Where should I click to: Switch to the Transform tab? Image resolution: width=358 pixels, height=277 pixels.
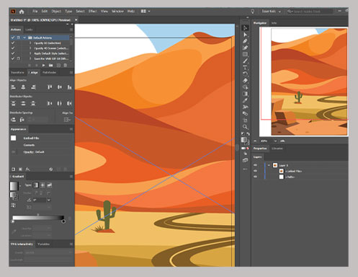point(17,72)
